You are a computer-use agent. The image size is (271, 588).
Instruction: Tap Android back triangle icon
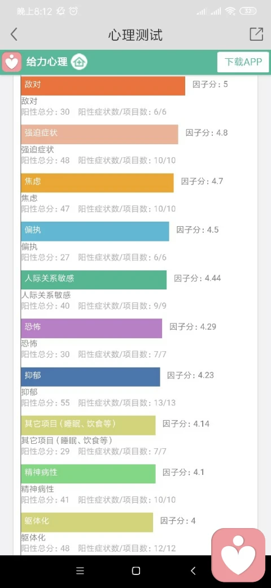[x=193, y=570]
